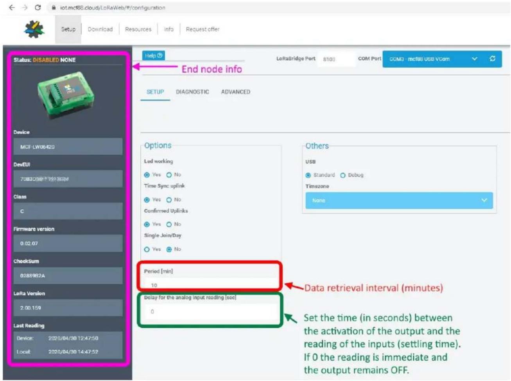Select Yes for Led working

coord(147,175)
